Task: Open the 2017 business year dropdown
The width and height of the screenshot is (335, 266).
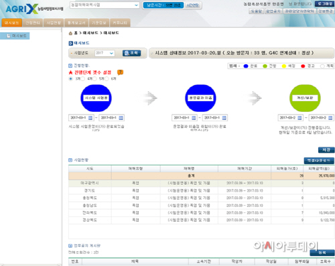Action: pyautogui.click(x=105, y=53)
